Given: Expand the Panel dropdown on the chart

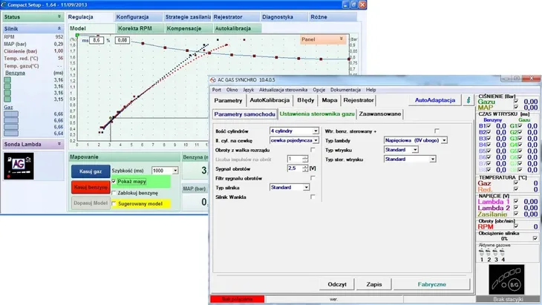Looking at the screenshot, I should [341, 38].
